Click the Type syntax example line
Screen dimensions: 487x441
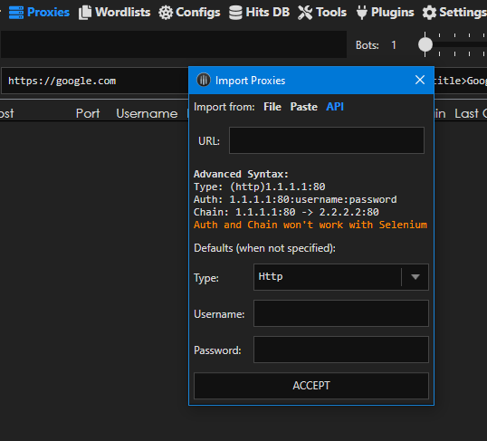[x=260, y=187]
